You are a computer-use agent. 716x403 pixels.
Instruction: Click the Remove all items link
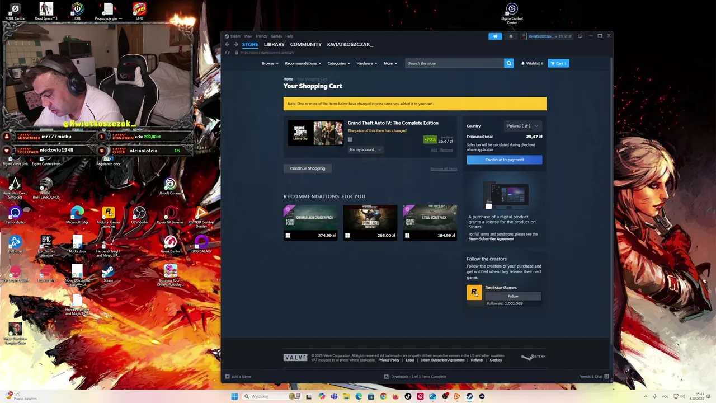click(x=444, y=168)
